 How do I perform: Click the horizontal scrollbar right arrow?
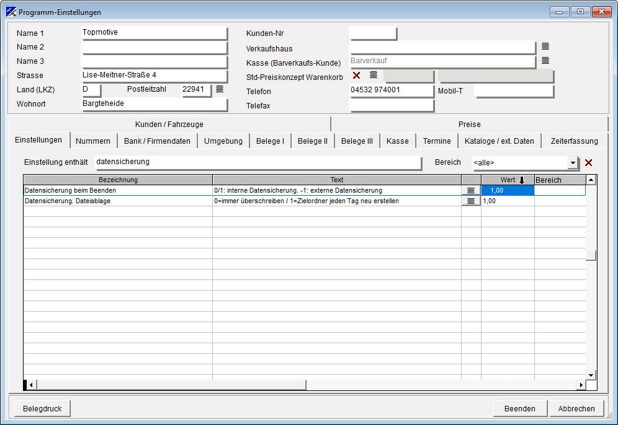click(x=581, y=385)
